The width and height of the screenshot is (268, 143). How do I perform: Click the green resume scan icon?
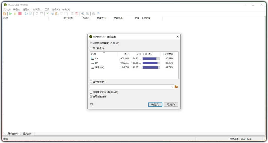pos(10,14)
